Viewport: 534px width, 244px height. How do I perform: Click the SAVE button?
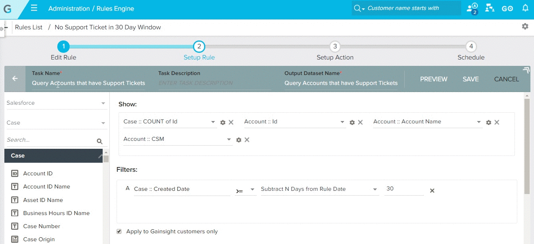tap(470, 79)
